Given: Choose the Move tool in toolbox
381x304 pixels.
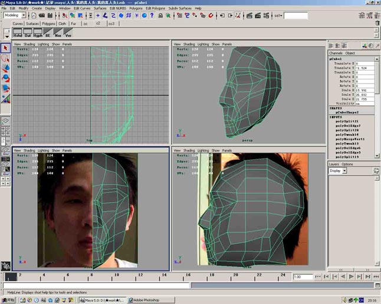Looking at the screenshot, I should click(x=5, y=68).
